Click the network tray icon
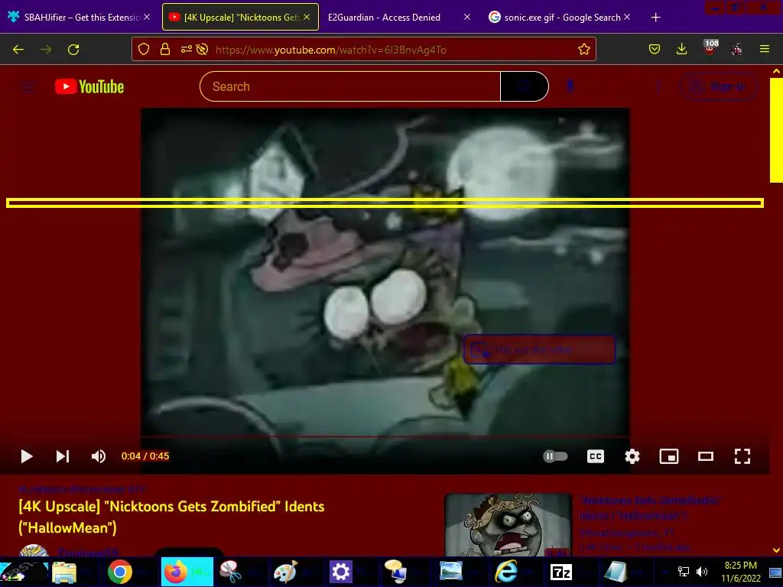 click(x=683, y=572)
